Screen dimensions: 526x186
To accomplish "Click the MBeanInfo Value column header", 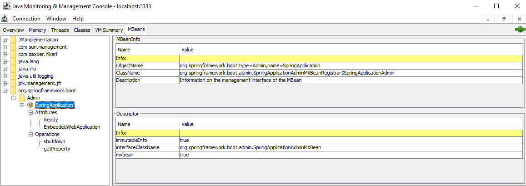I will click(351, 50).
